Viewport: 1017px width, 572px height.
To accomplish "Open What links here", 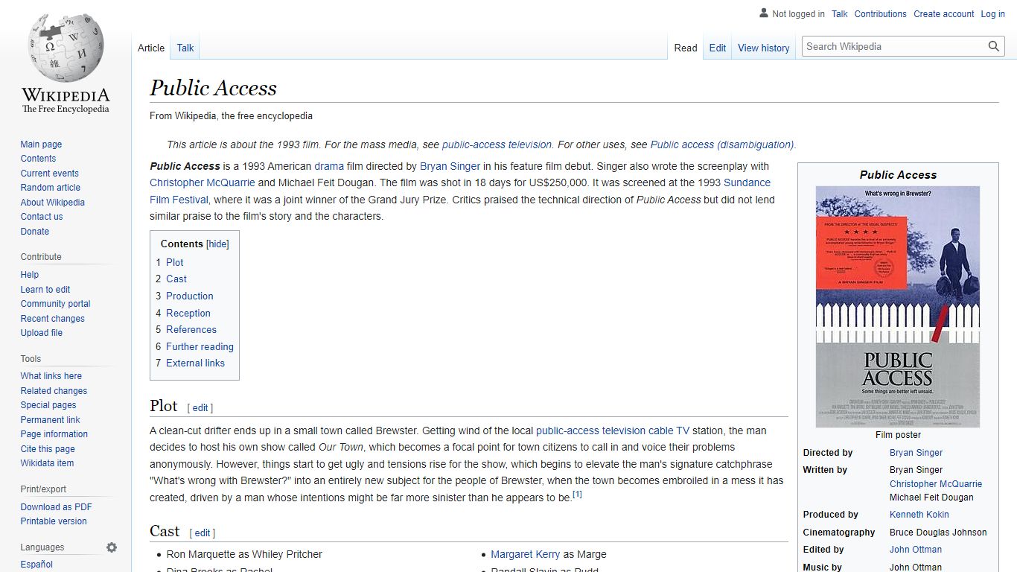I will (x=51, y=376).
